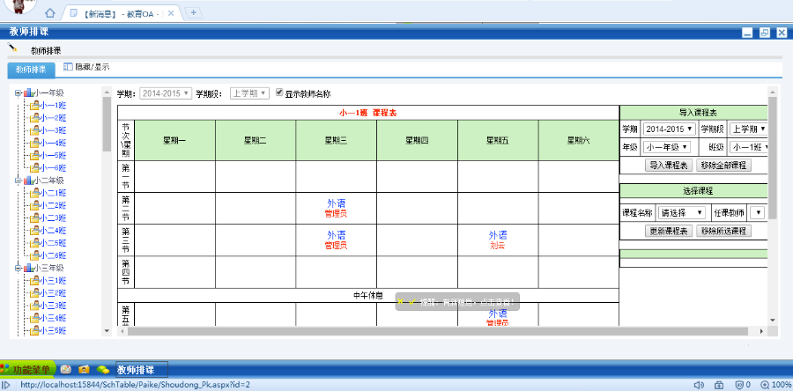This screenshot has width=793, height=391.
Task: Click the 导入课程表 button
Action: pyautogui.click(x=668, y=166)
